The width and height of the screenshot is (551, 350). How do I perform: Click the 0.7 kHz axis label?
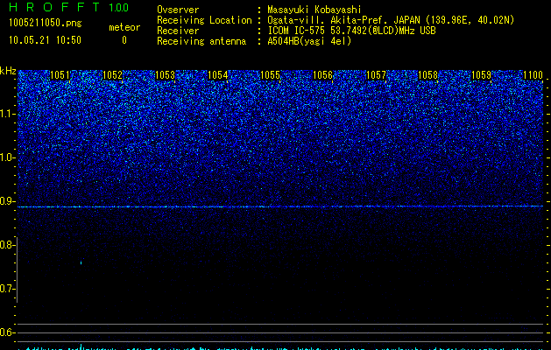click(x=7, y=289)
